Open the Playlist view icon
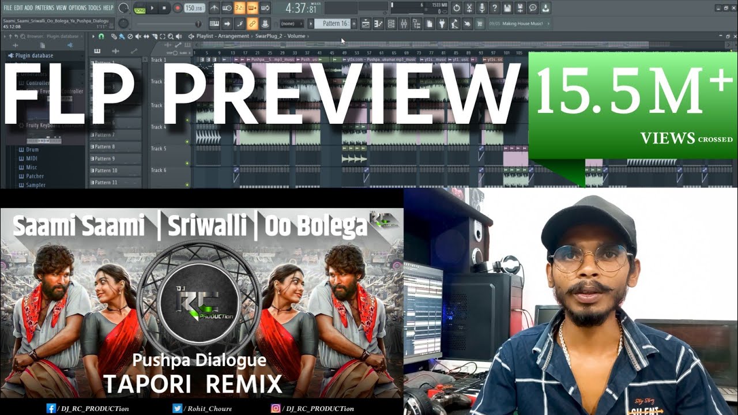738x415 pixels. [x=366, y=24]
